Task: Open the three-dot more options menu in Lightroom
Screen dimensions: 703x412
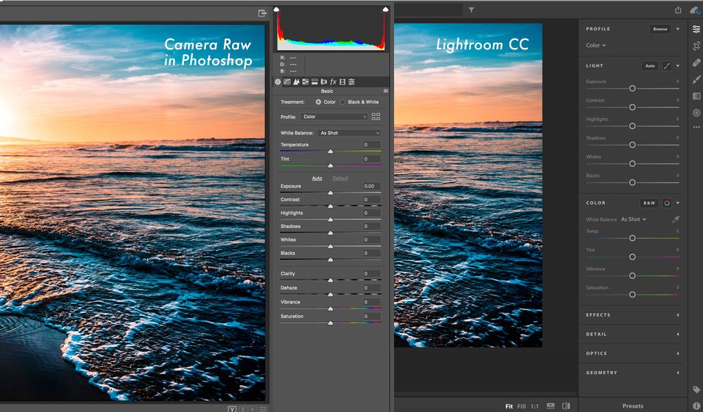Action: [696, 127]
